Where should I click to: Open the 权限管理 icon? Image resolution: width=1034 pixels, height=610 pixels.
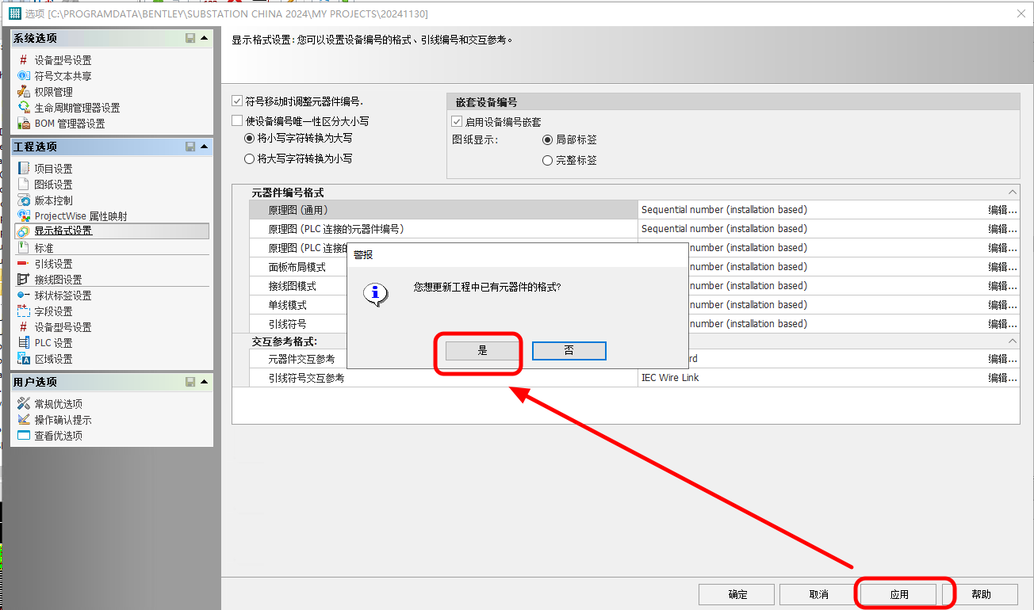pyautogui.click(x=24, y=92)
